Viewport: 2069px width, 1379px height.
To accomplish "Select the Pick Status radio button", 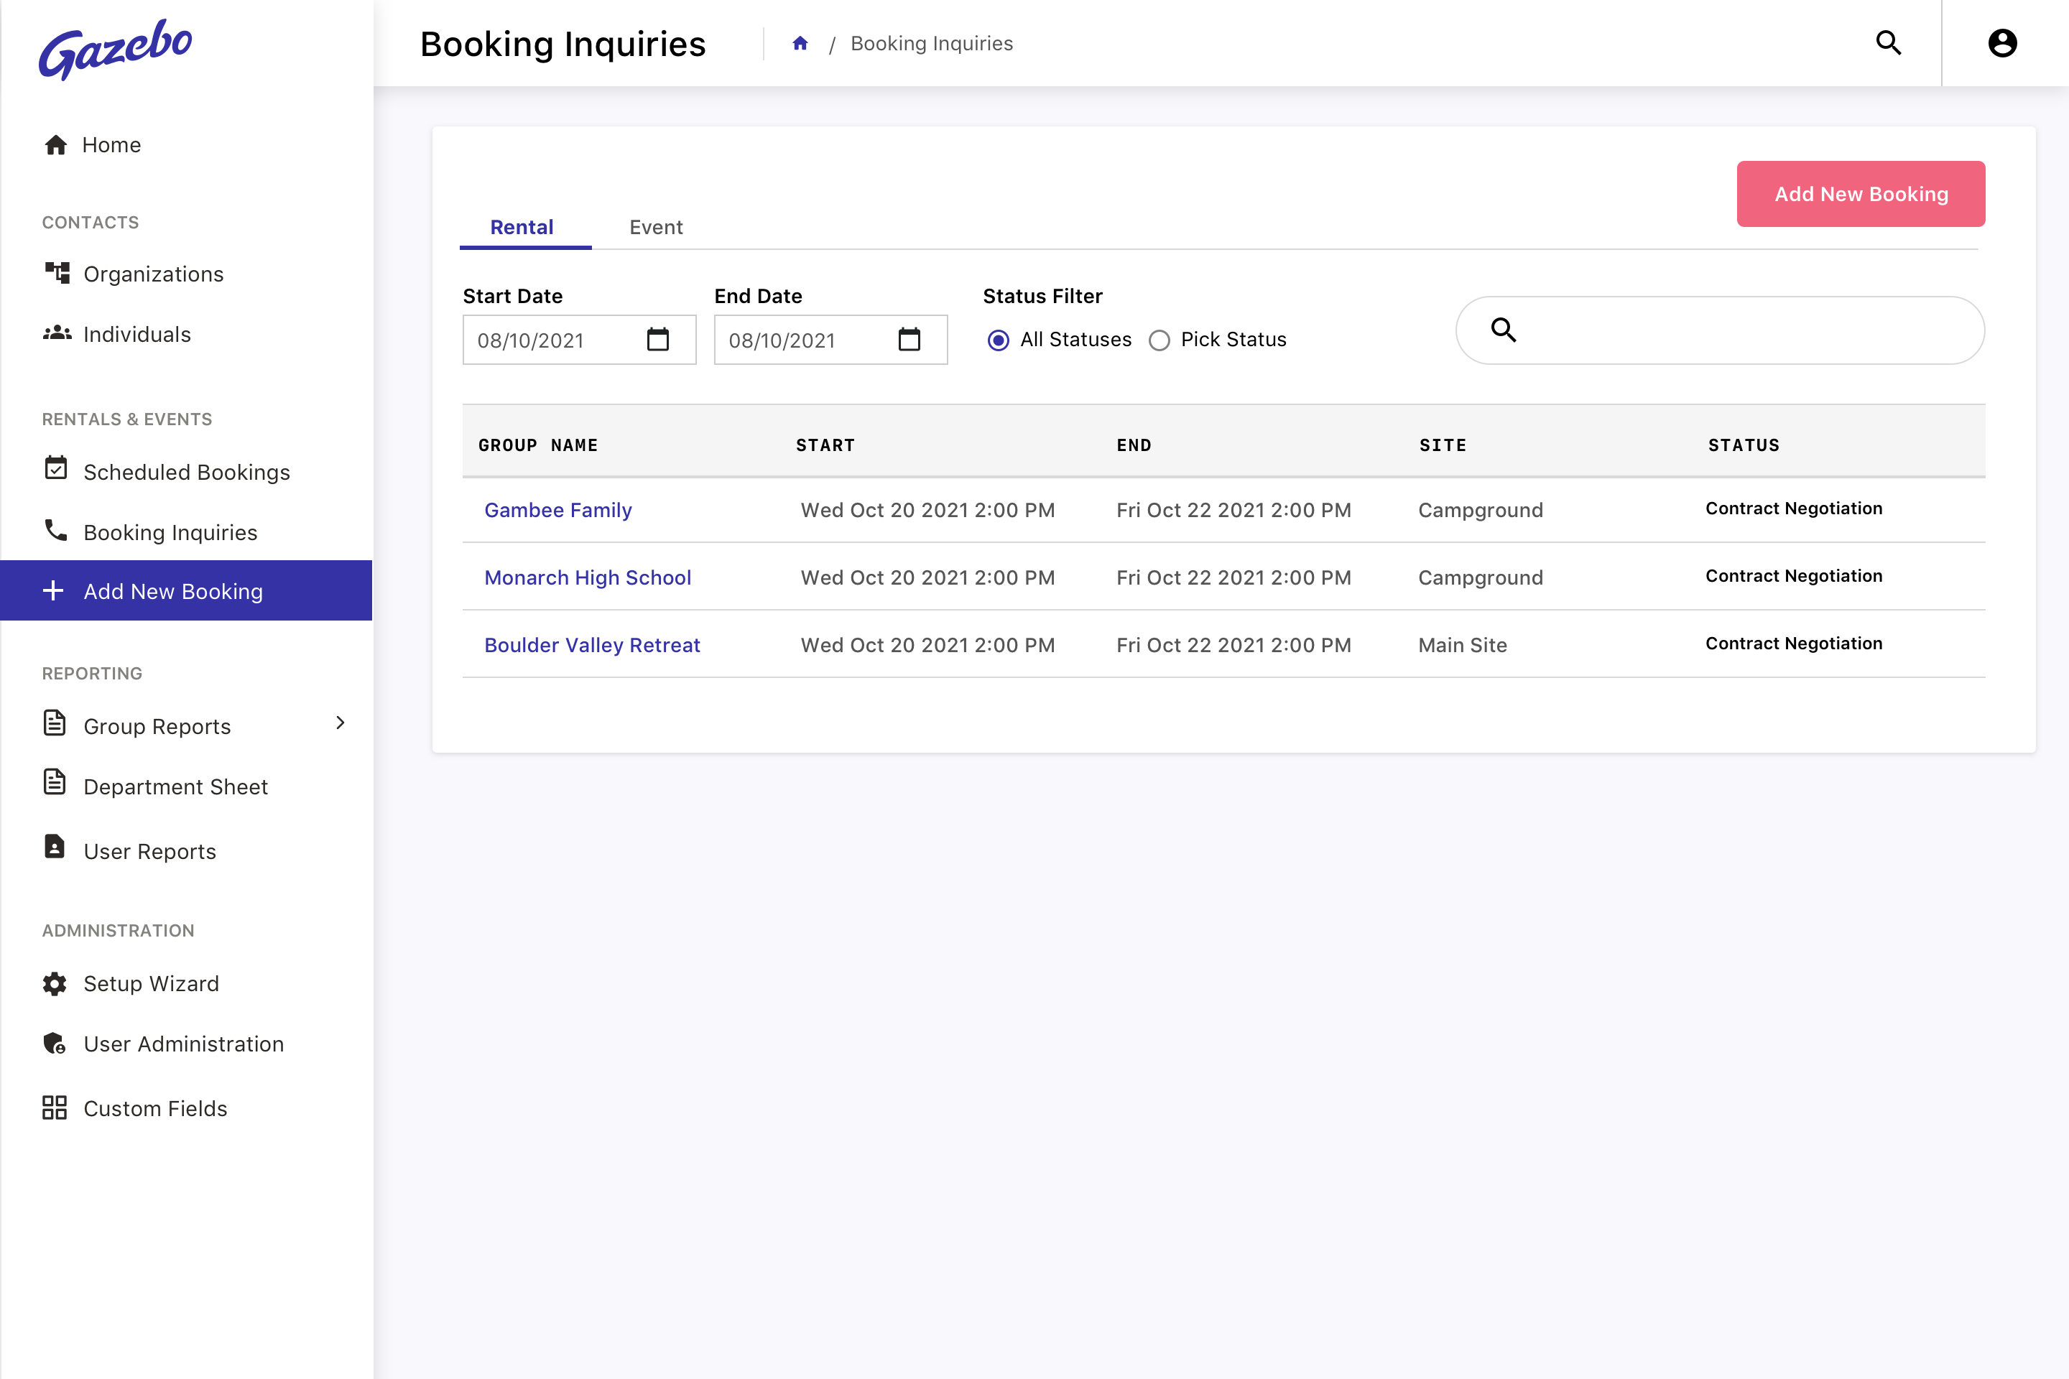I will pyautogui.click(x=1160, y=340).
